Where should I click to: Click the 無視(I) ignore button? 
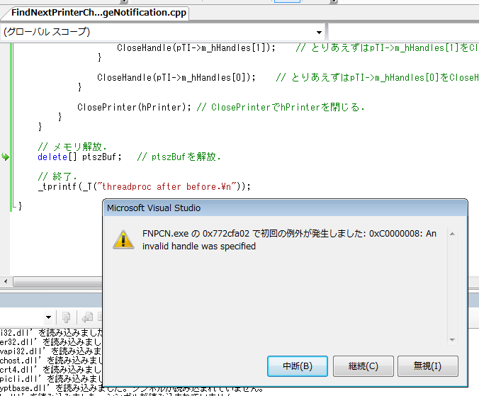click(x=428, y=366)
